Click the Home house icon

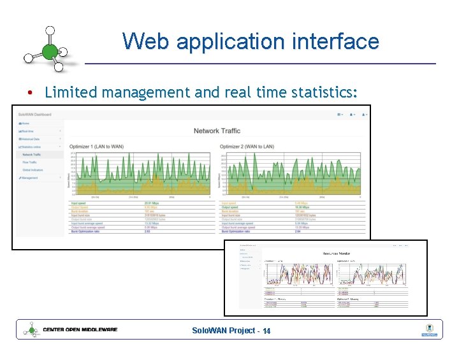(20, 124)
